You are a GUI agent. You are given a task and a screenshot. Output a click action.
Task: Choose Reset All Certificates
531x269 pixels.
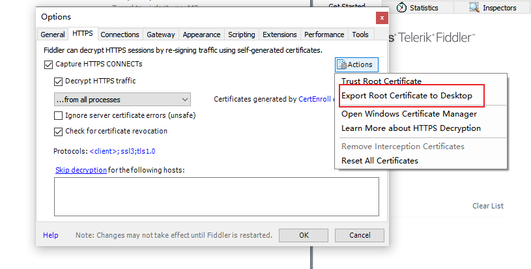click(380, 161)
